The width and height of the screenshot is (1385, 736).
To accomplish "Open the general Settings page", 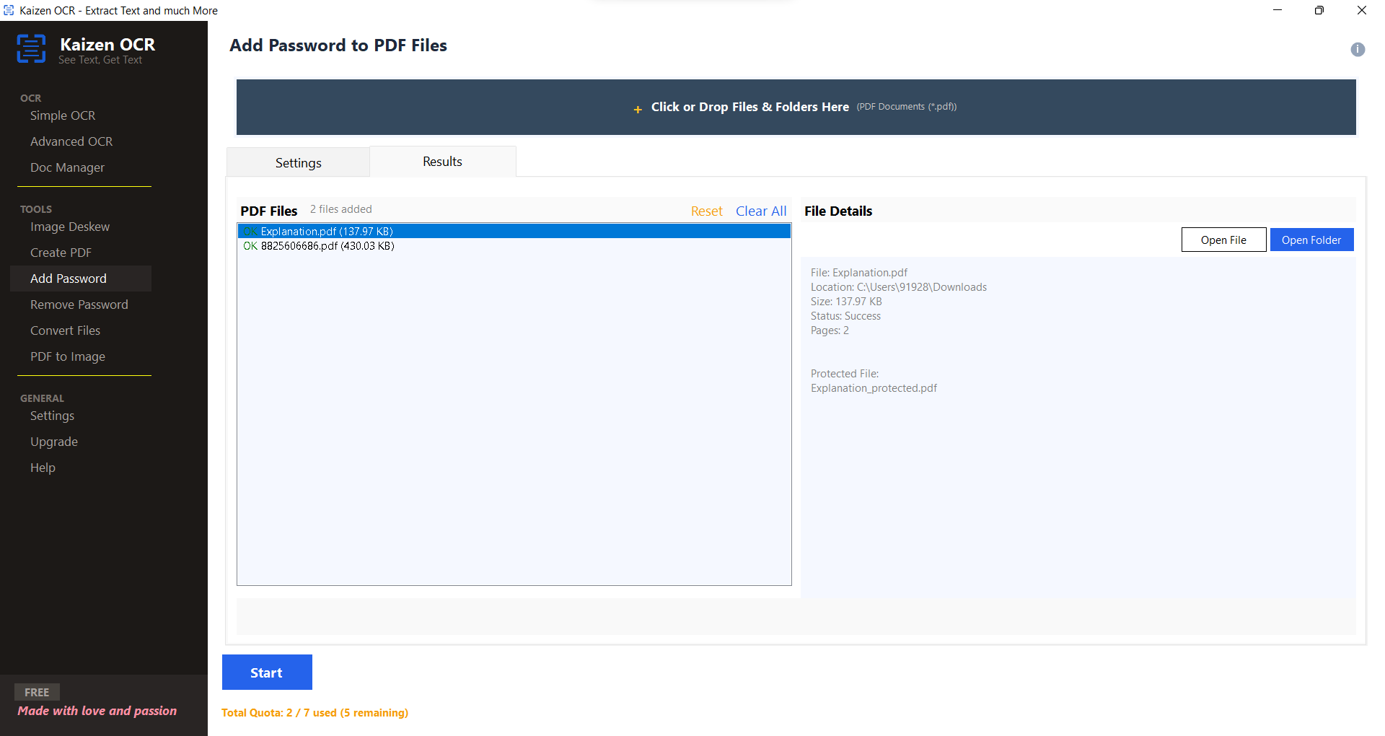I will click(x=52, y=416).
